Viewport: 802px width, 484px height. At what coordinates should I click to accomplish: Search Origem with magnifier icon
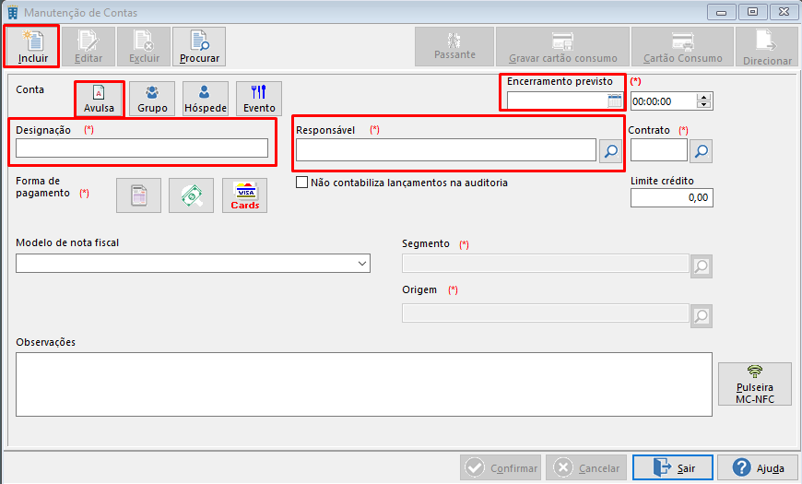(702, 315)
